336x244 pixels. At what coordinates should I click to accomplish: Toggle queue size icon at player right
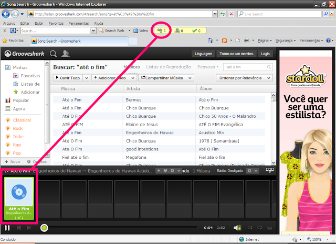(x=269, y=170)
